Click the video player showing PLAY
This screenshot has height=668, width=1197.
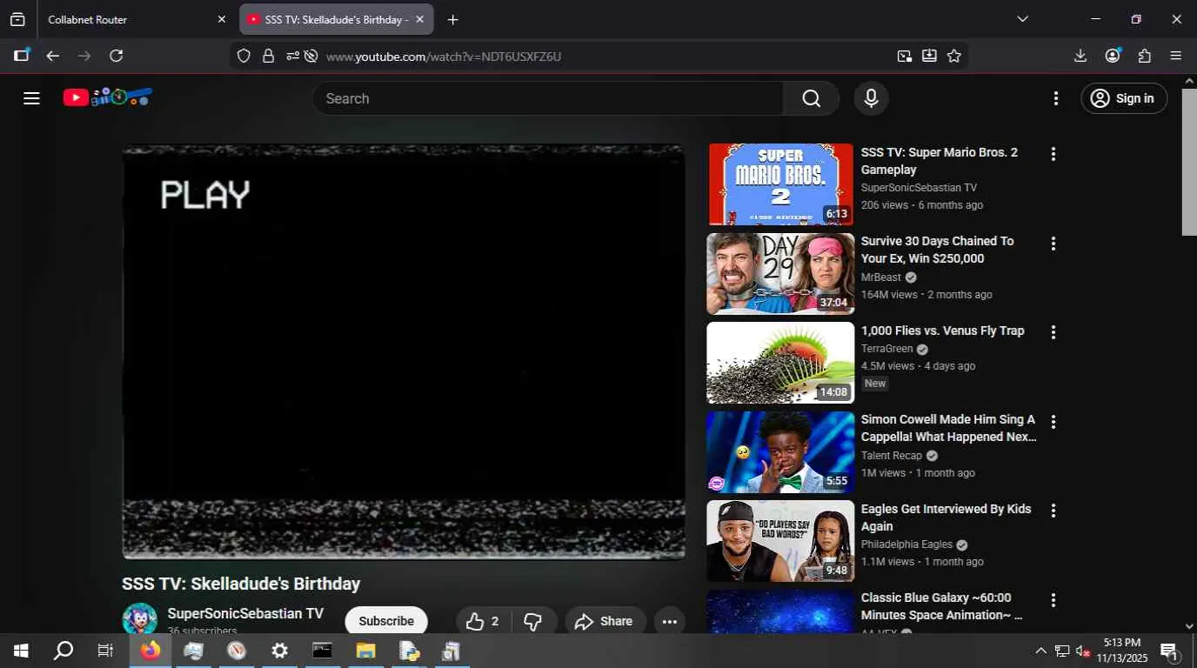click(404, 351)
